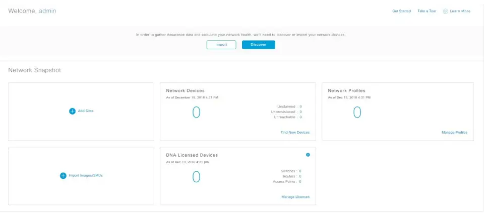This screenshot has width=492, height=216.
Task: Click the Routers : 0 entry
Action: tap(292, 177)
